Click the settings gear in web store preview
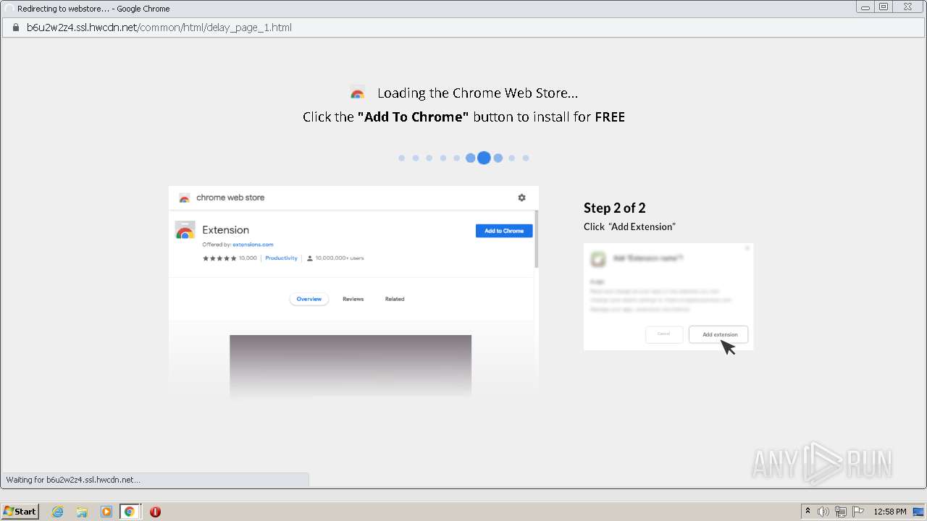Viewport: 927px width, 521px height. pos(521,198)
